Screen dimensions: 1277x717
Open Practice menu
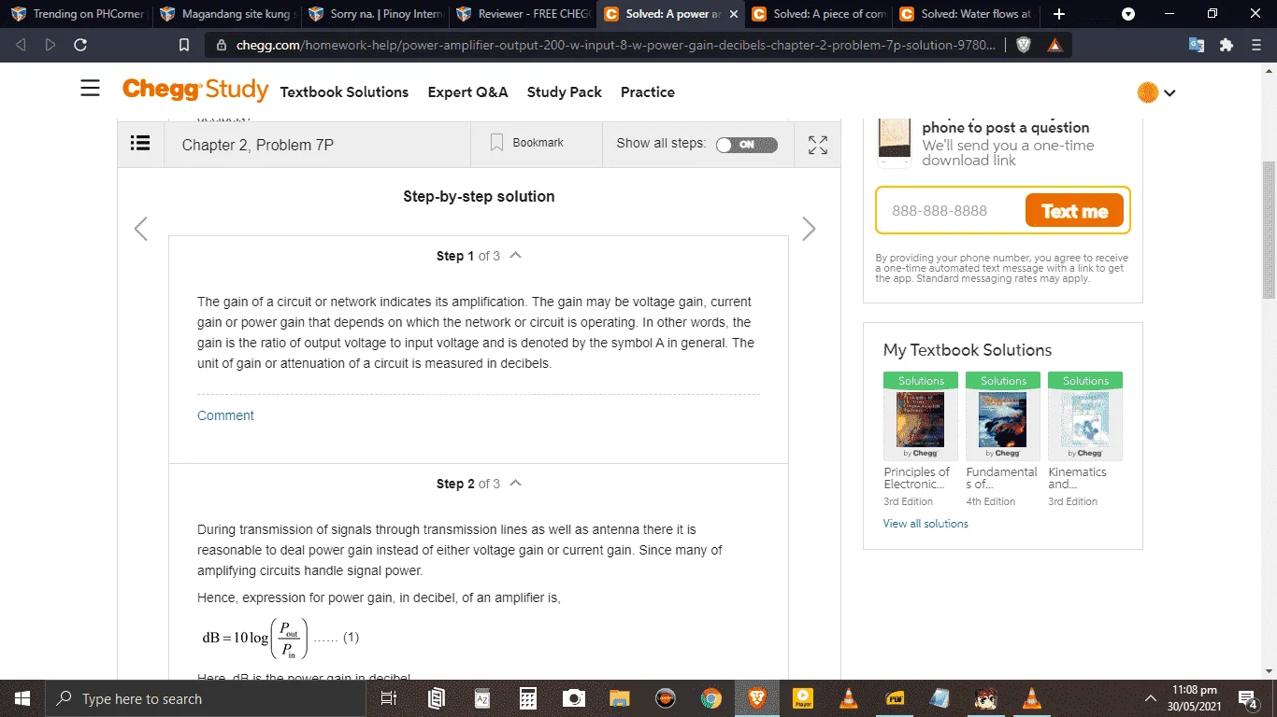(x=648, y=91)
